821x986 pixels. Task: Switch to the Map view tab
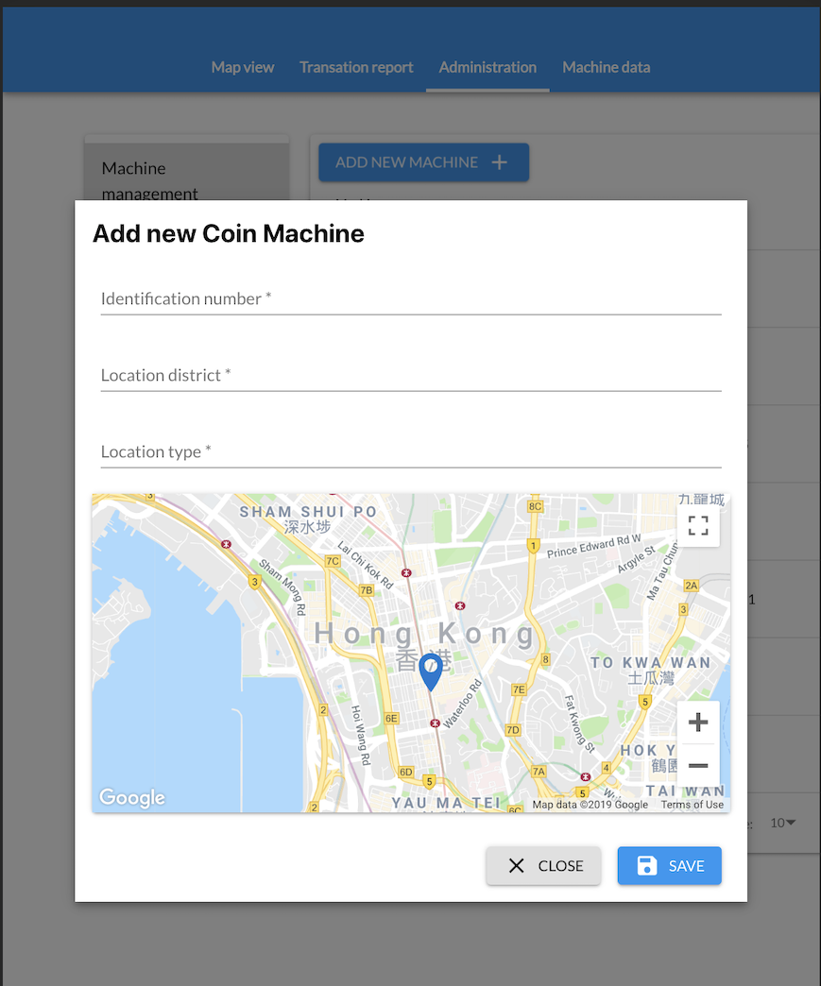(242, 67)
